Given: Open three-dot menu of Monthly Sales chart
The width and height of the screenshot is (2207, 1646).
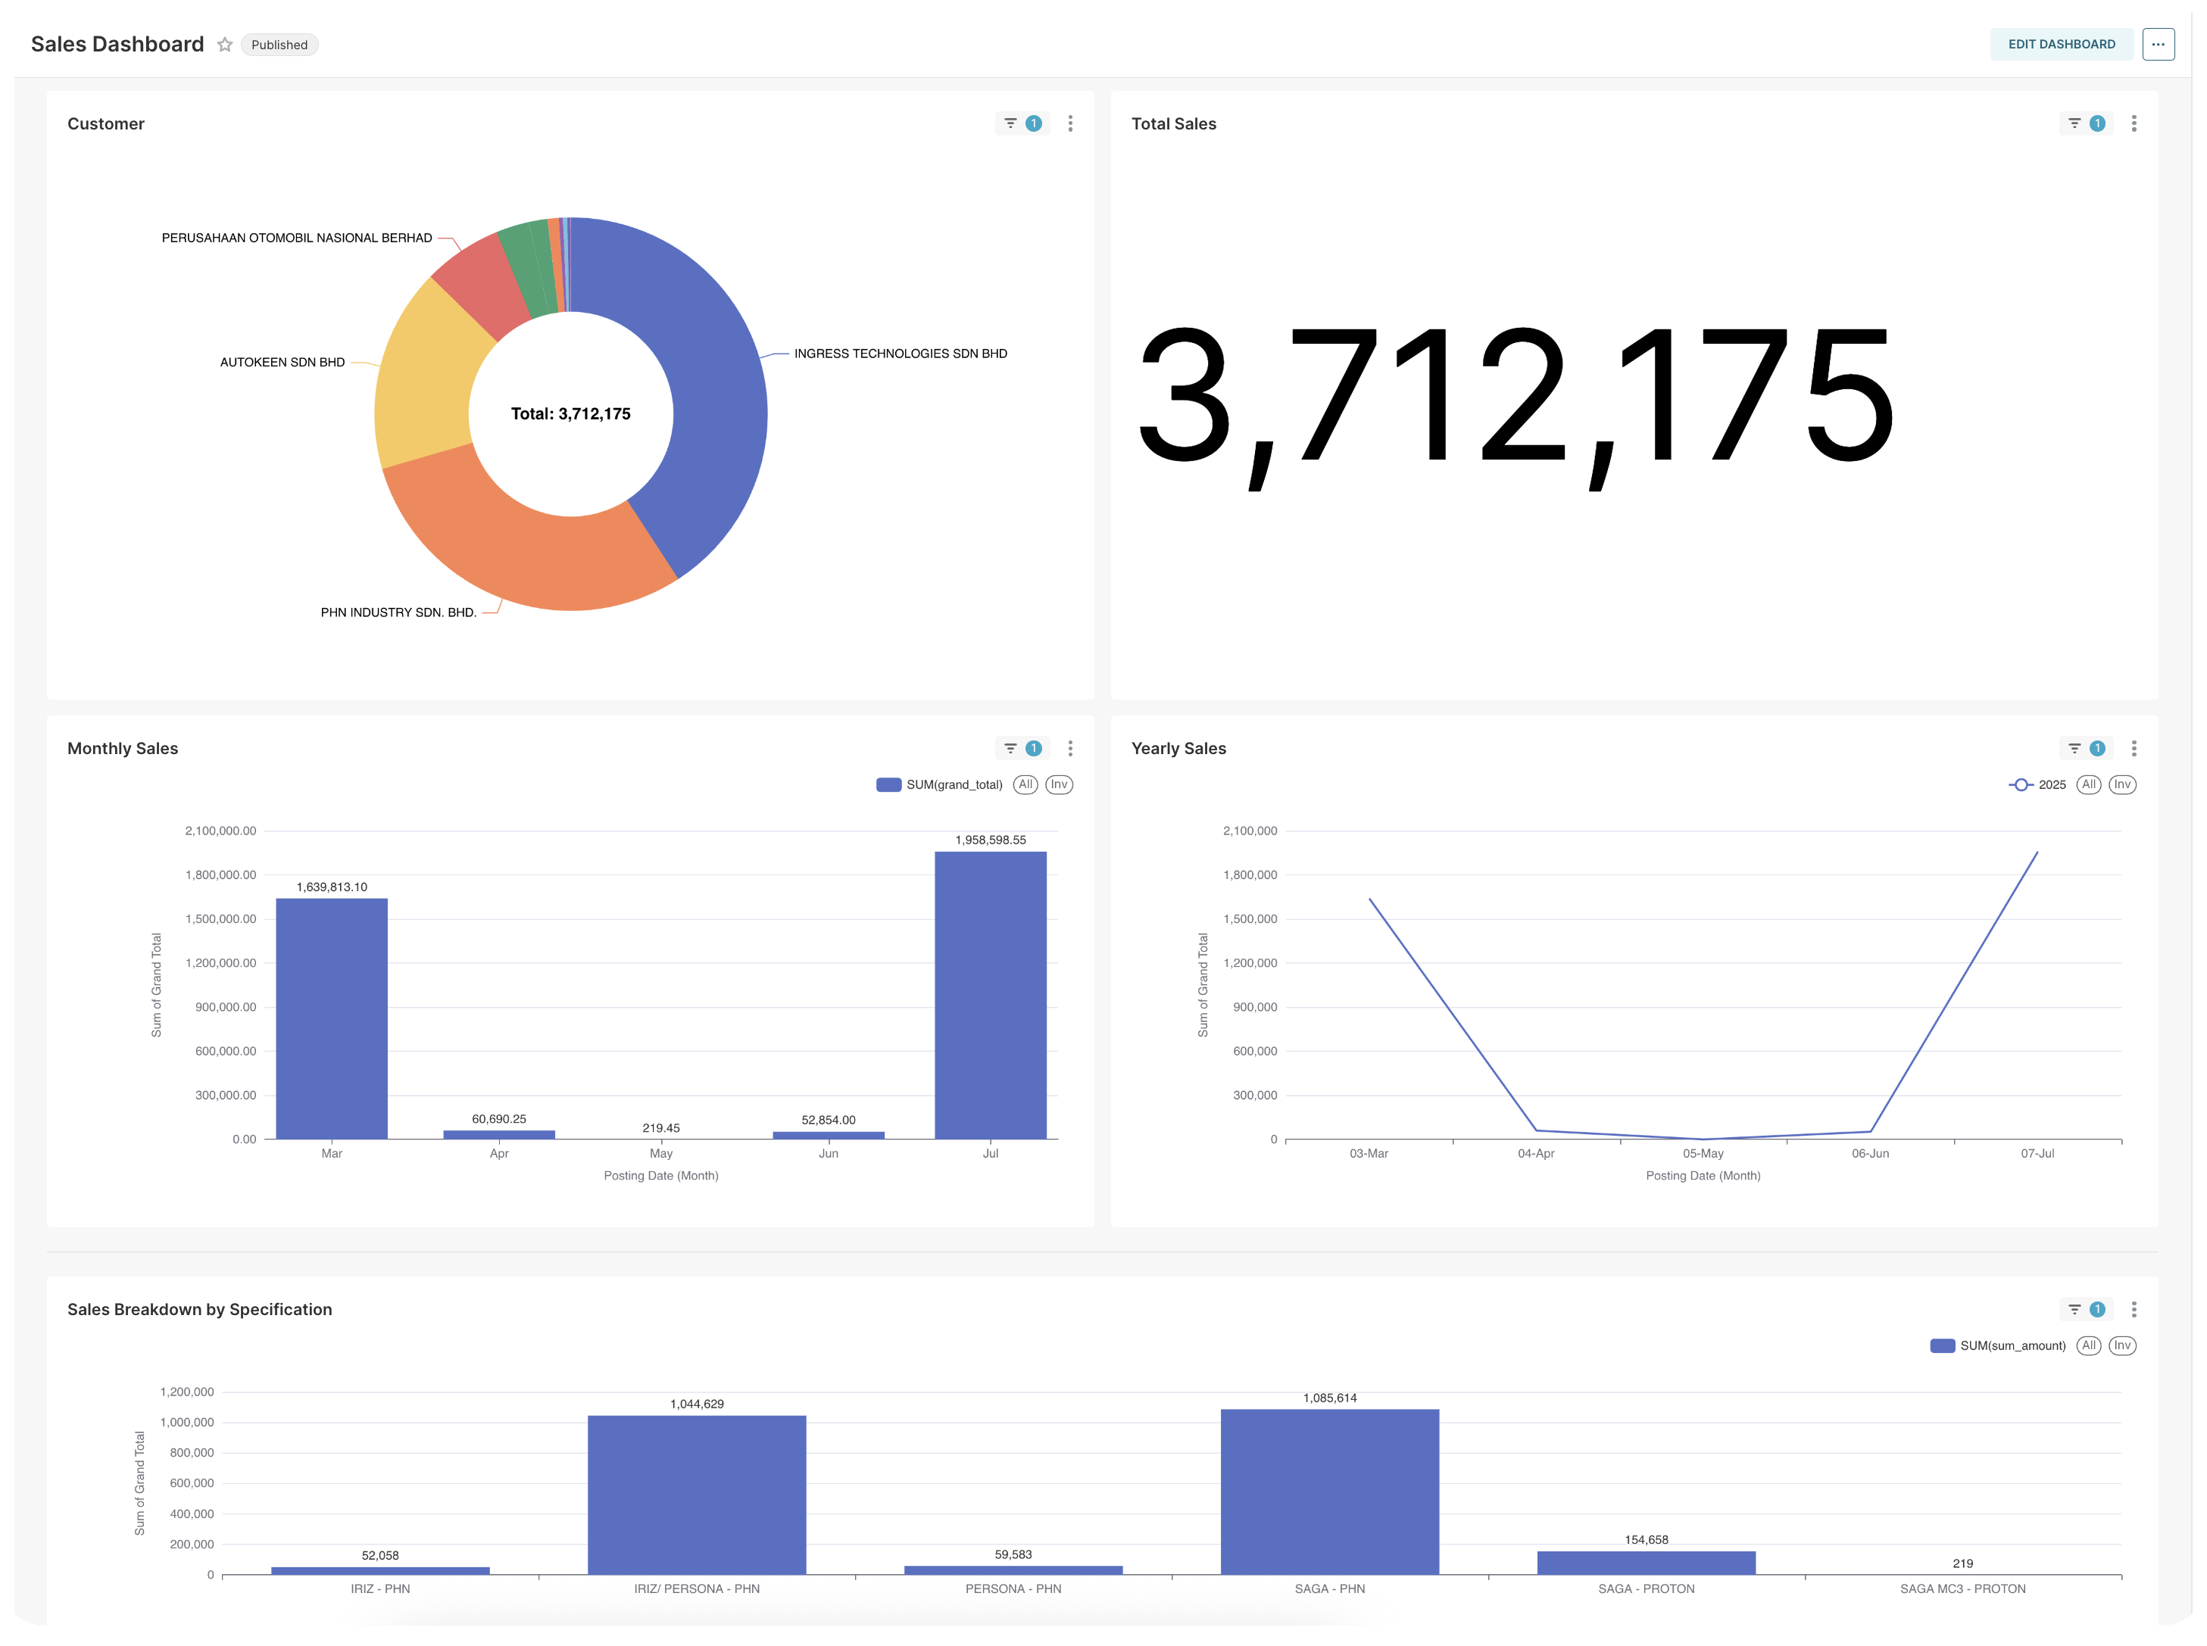Looking at the screenshot, I should [x=1071, y=748].
